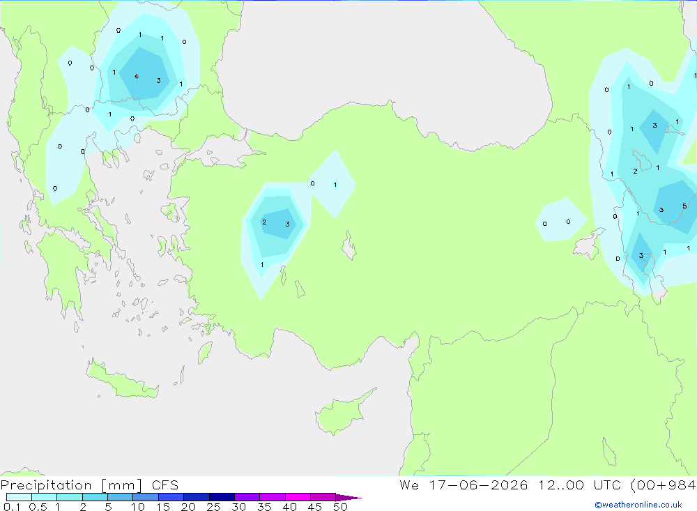Click the 15–20 mm legend color swatch

[x=171, y=497]
